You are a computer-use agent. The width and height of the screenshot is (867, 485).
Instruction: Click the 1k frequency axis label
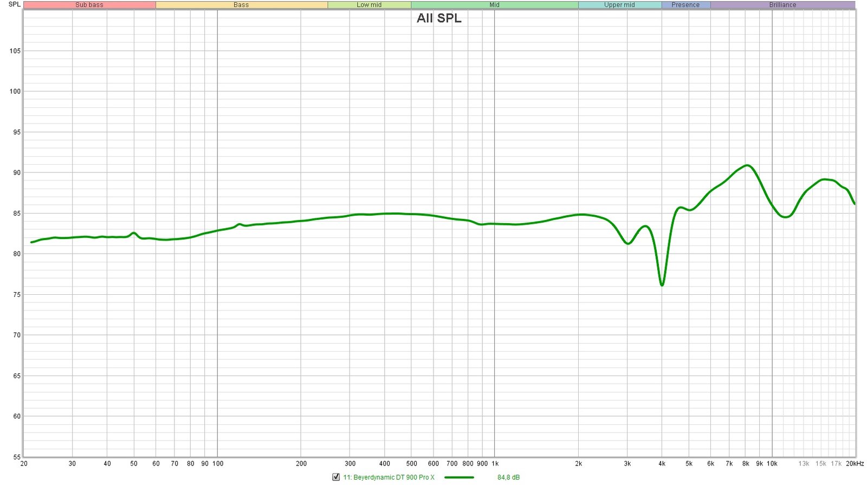tap(495, 464)
